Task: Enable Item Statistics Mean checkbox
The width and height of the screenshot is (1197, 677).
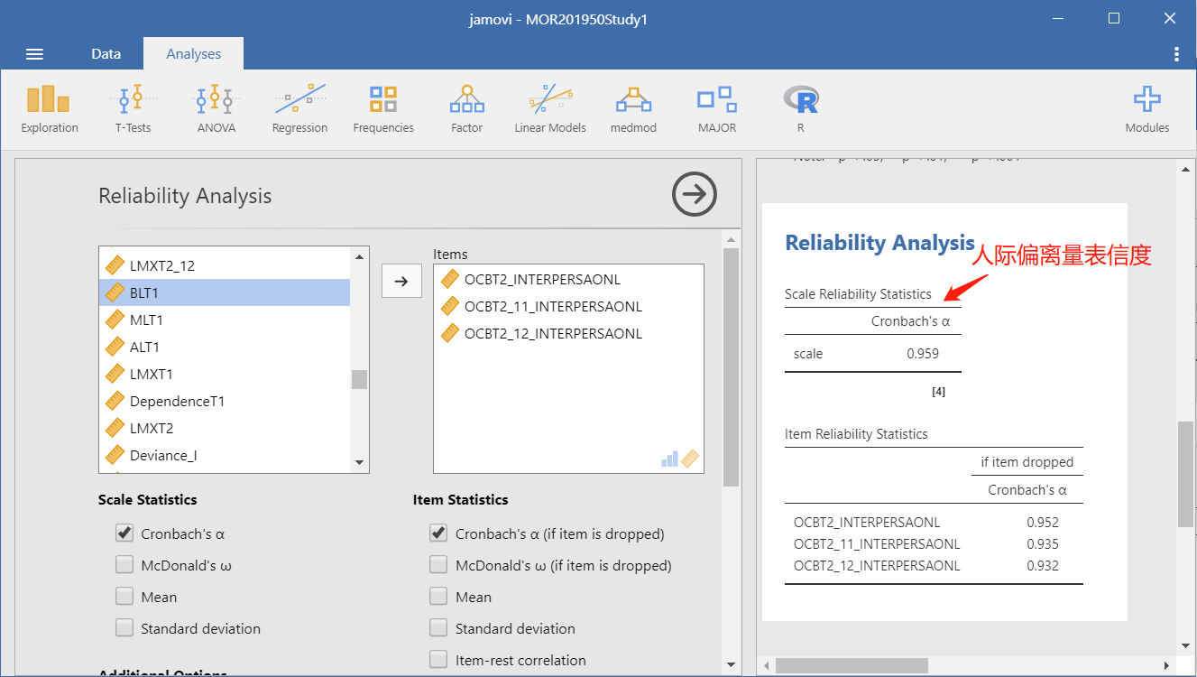Action: coord(438,597)
